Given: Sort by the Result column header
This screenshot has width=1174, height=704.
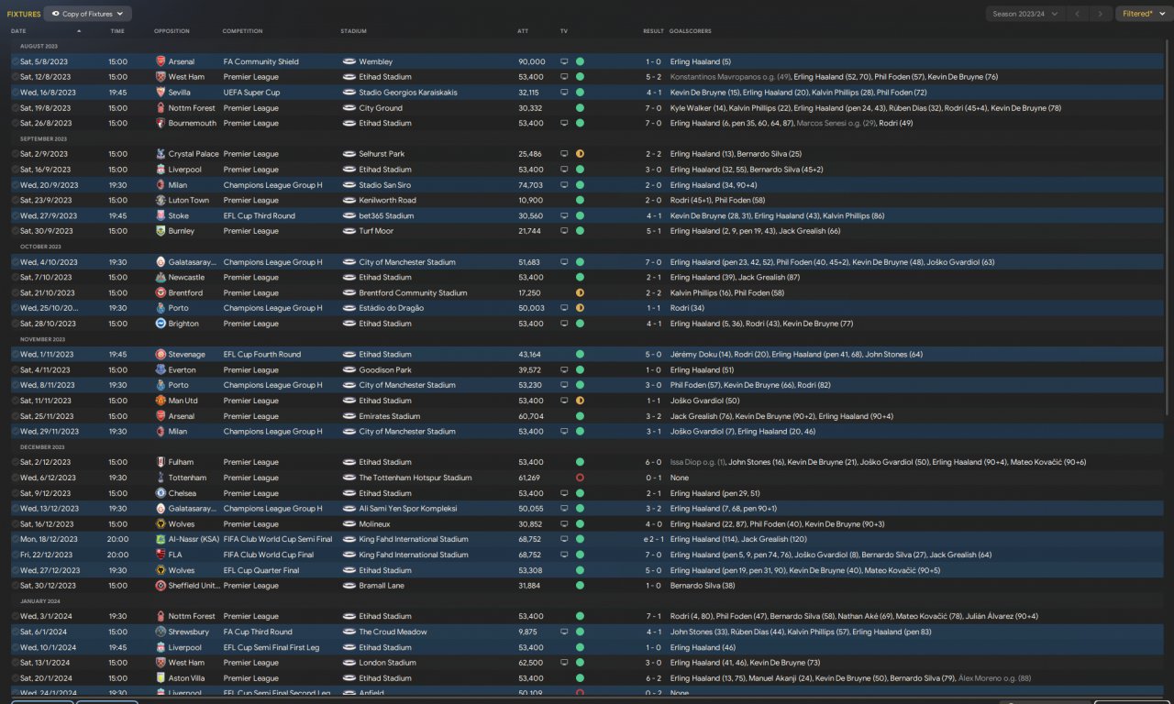Looking at the screenshot, I should coord(653,31).
